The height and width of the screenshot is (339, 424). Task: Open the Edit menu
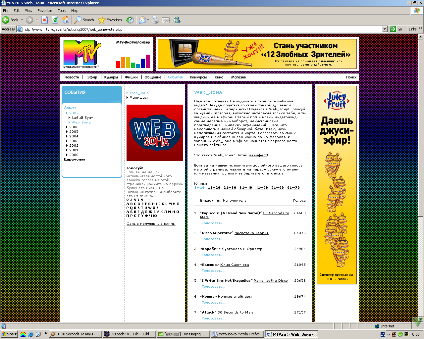(x=17, y=11)
